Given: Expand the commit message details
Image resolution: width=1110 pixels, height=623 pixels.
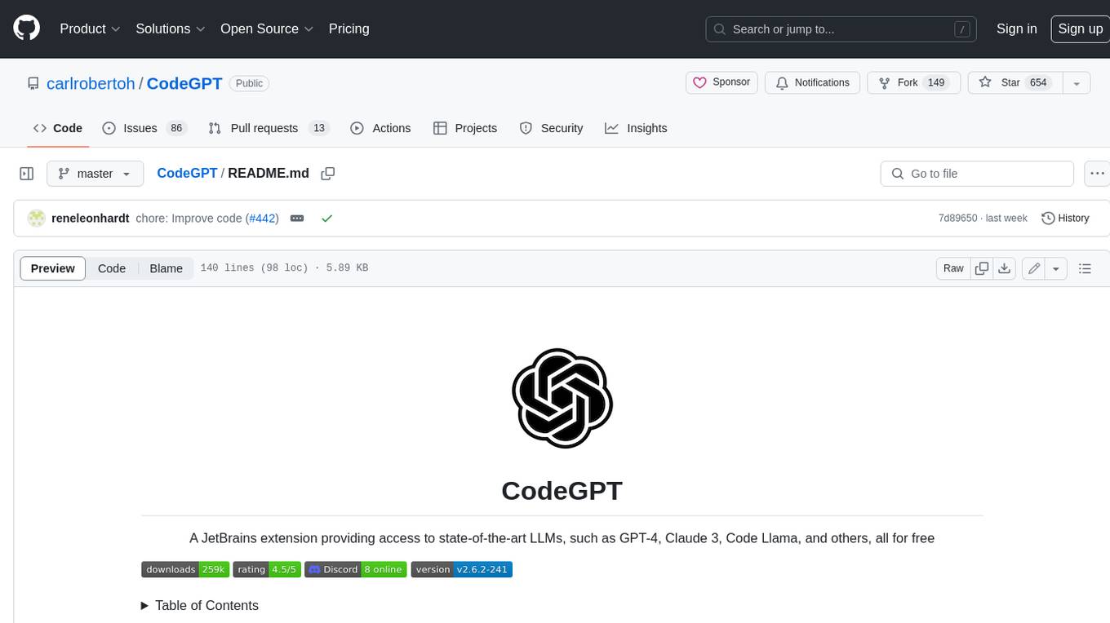Looking at the screenshot, I should (x=297, y=219).
